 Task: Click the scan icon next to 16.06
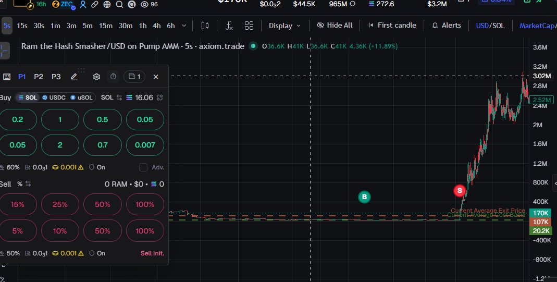(159, 97)
